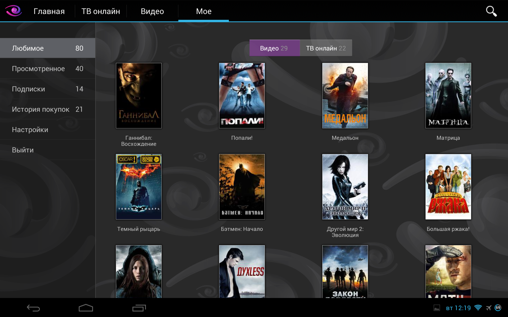Click the title Другой мир 2: Эволюция
The image size is (508, 317).
(345, 232)
